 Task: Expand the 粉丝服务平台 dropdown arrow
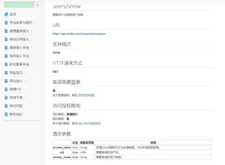32,64
